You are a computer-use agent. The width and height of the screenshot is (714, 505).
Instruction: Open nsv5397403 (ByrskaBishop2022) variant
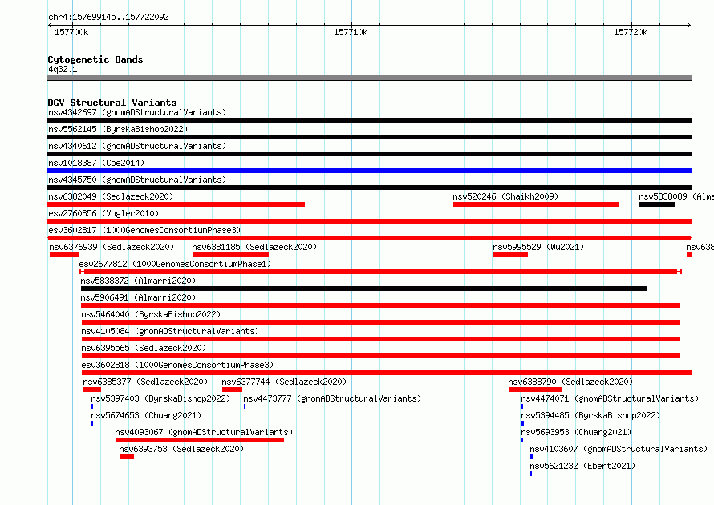point(160,398)
